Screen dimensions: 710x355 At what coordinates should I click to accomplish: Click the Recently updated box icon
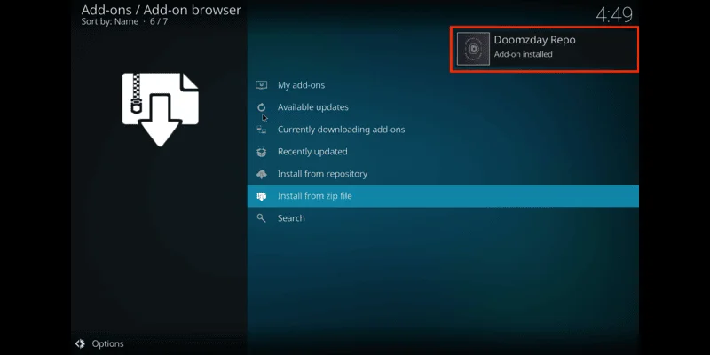coord(261,152)
